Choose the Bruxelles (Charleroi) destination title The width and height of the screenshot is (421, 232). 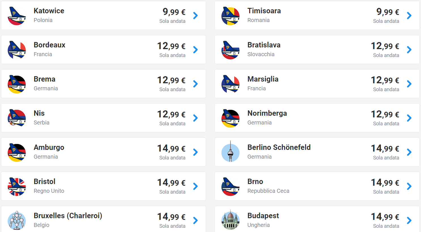[68, 216]
